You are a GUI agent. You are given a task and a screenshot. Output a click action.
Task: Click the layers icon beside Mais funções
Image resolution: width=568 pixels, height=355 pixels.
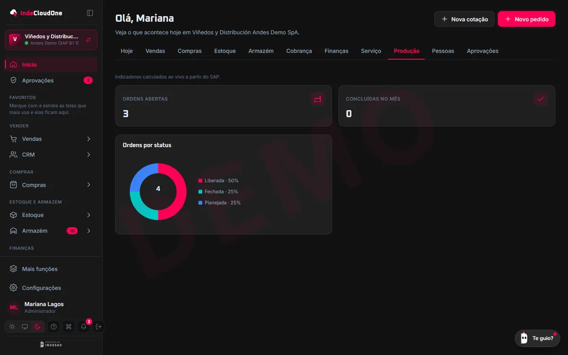pos(14,269)
